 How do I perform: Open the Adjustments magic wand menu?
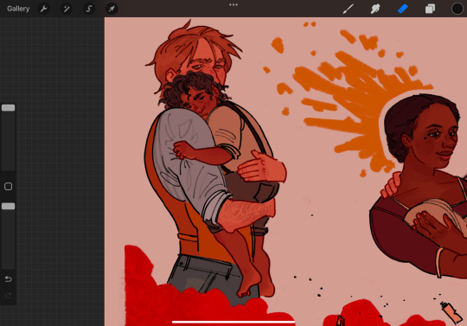click(66, 9)
